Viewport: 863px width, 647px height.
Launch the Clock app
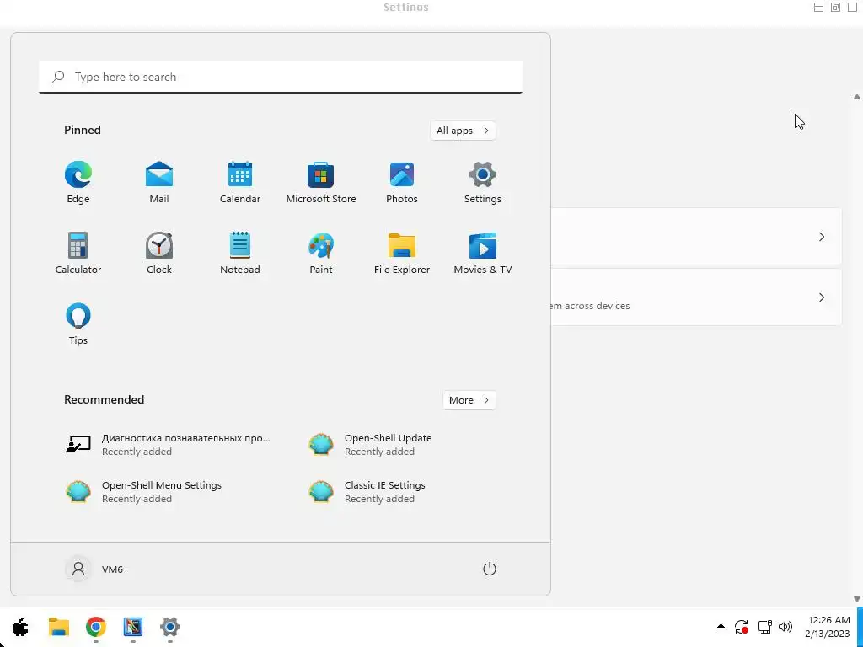tap(159, 254)
